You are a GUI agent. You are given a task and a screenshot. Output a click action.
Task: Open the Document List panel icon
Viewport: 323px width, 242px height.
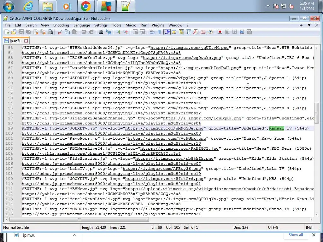189,32
